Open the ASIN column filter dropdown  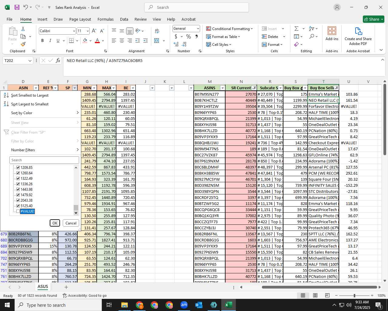pos(36,88)
